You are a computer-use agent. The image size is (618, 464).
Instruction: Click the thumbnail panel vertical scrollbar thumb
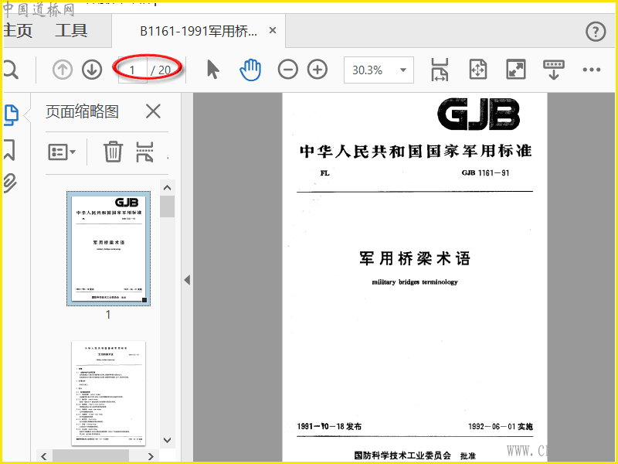[167, 206]
